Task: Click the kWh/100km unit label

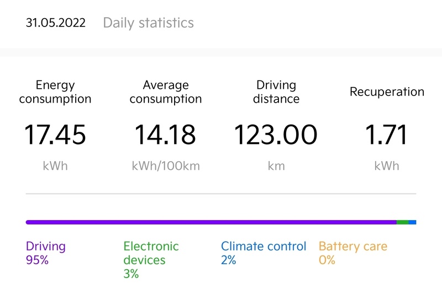Action: (x=166, y=165)
